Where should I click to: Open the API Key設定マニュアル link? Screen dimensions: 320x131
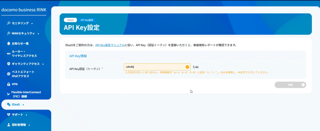tap(110, 45)
